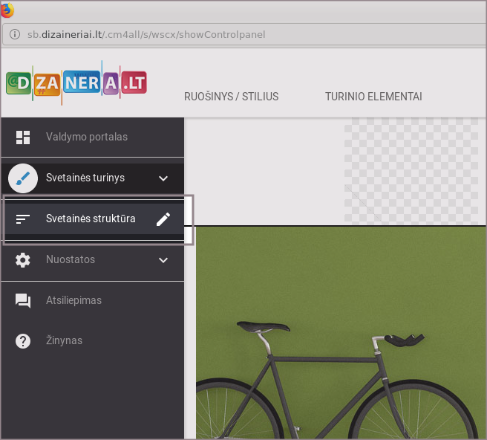The height and width of the screenshot is (440, 487).
Task: Click the Valdymo portalas dashboard icon
Action: tap(23, 137)
